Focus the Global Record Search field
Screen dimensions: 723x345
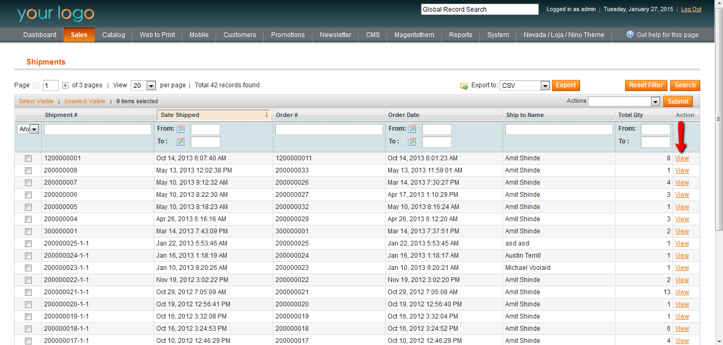pyautogui.click(x=480, y=10)
